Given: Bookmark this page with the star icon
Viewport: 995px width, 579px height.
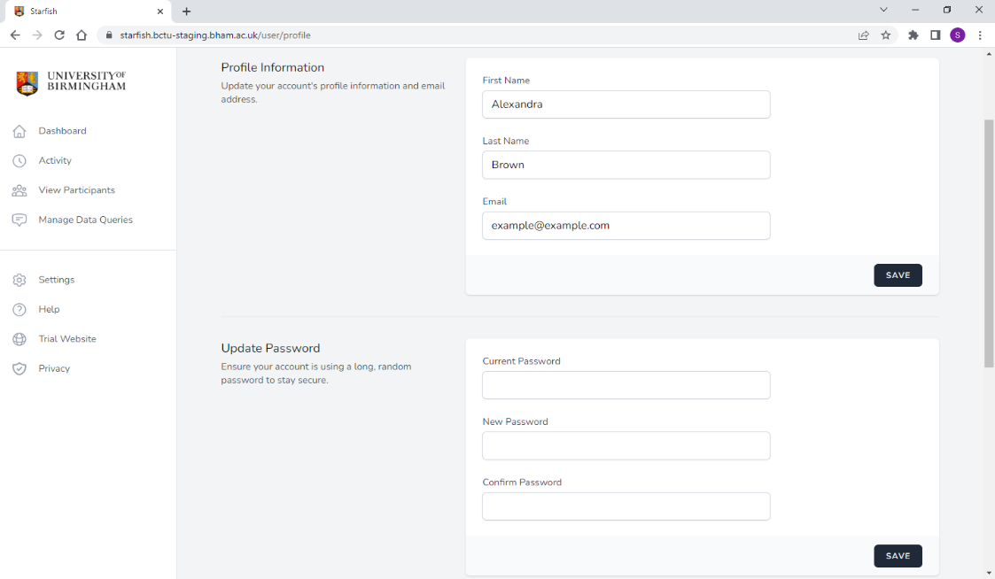Looking at the screenshot, I should pyautogui.click(x=886, y=35).
